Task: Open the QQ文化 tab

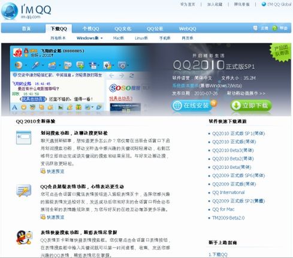Action: coord(123,29)
